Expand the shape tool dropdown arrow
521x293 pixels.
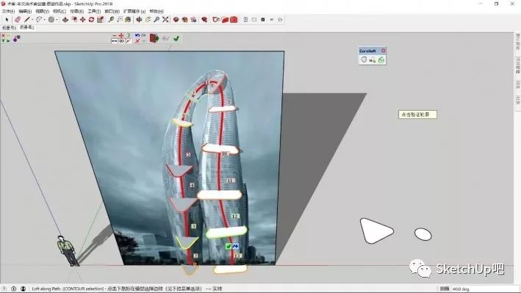(x=45, y=20)
